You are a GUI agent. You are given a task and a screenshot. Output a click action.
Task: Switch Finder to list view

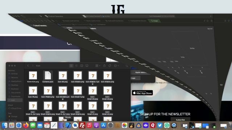tap(76, 66)
